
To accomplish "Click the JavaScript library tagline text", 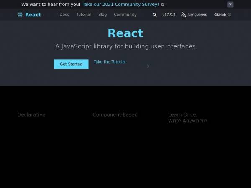I will point(125,46).
